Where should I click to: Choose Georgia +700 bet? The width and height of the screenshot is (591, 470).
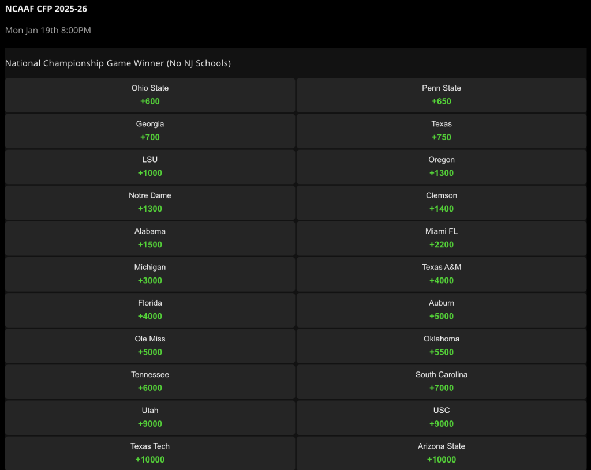[150, 131]
